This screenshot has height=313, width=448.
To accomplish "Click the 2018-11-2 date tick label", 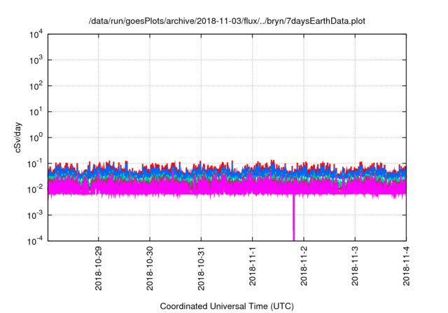I will (304, 266).
